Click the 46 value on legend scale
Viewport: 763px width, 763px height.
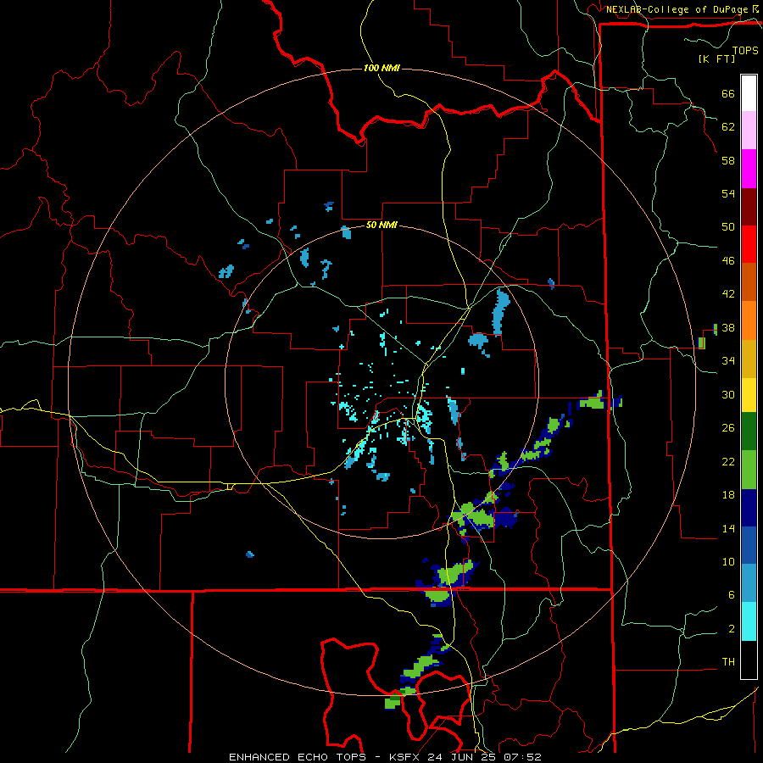[728, 261]
